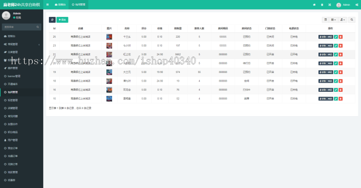Open 加盟合作 in the sidebar

[x=22, y=124]
